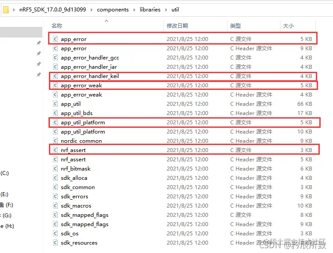Open the chevron dropdown after libraries
The height and width of the screenshot is (253, 333).
[x=166, y=10]
